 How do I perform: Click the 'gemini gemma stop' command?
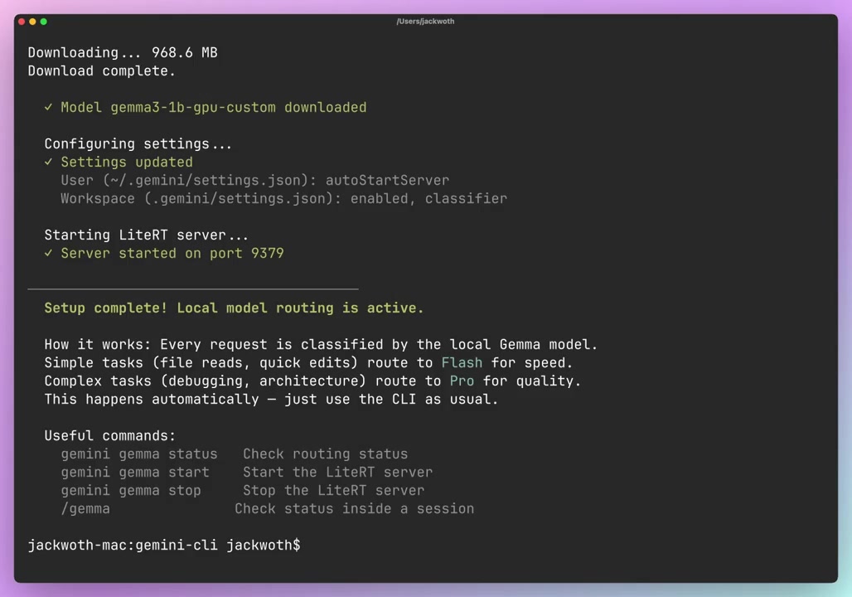(131, 490)
